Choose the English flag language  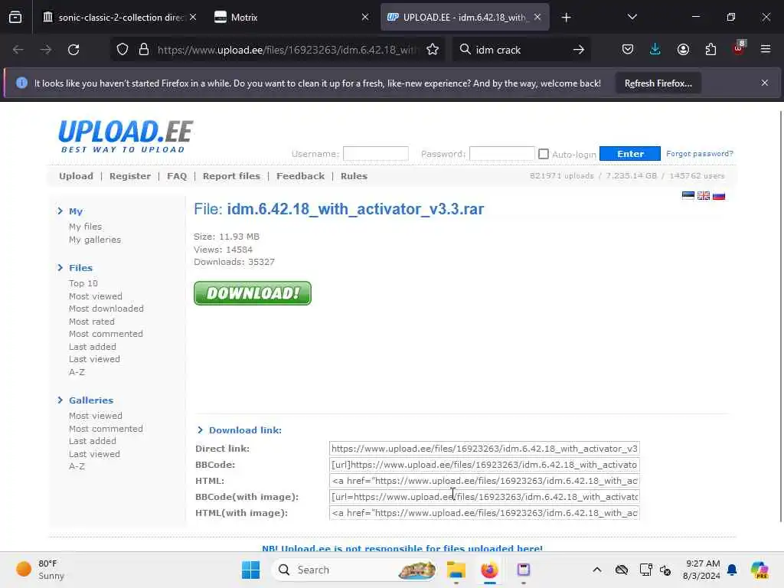704,195
